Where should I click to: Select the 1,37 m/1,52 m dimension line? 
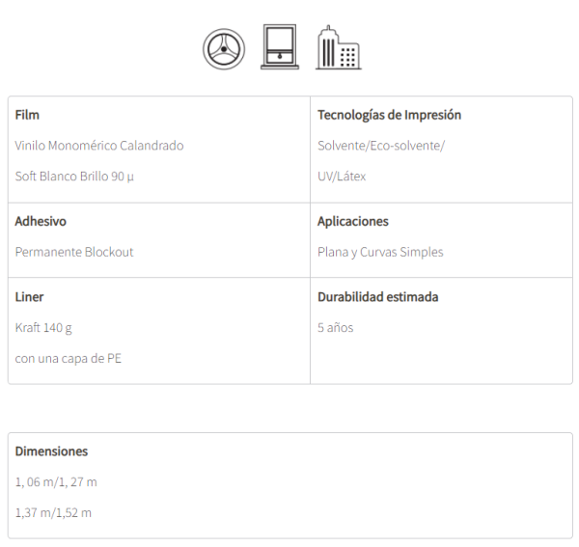[53, 512]
